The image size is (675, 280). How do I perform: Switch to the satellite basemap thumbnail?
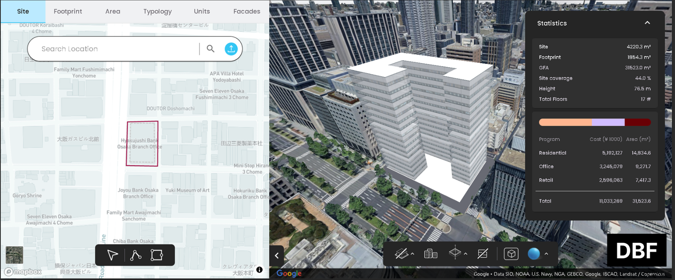14,255
